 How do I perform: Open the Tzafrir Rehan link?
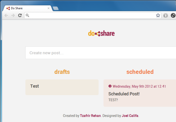[90, 116]
